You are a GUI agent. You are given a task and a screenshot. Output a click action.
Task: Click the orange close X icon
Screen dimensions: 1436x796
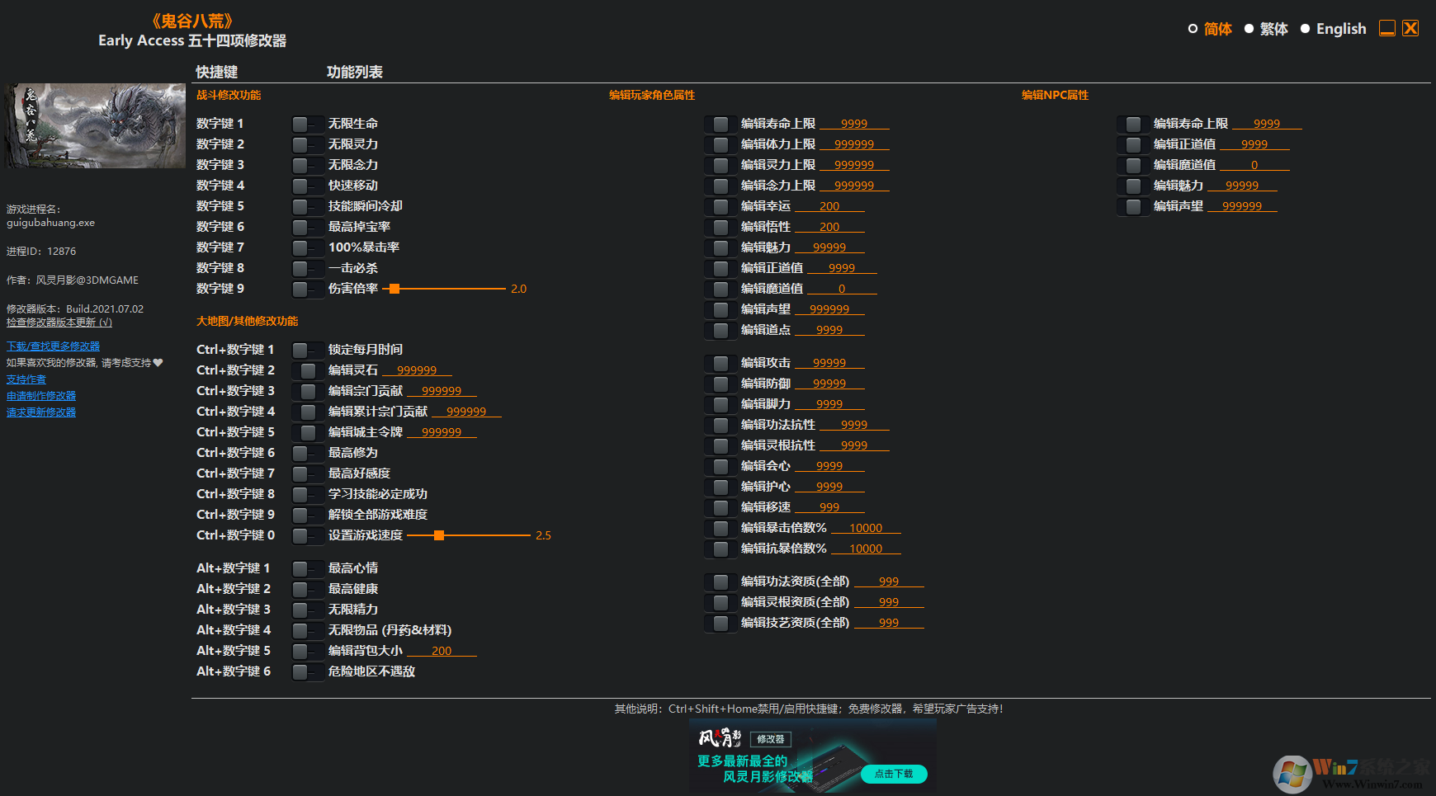click(1411, 28)
